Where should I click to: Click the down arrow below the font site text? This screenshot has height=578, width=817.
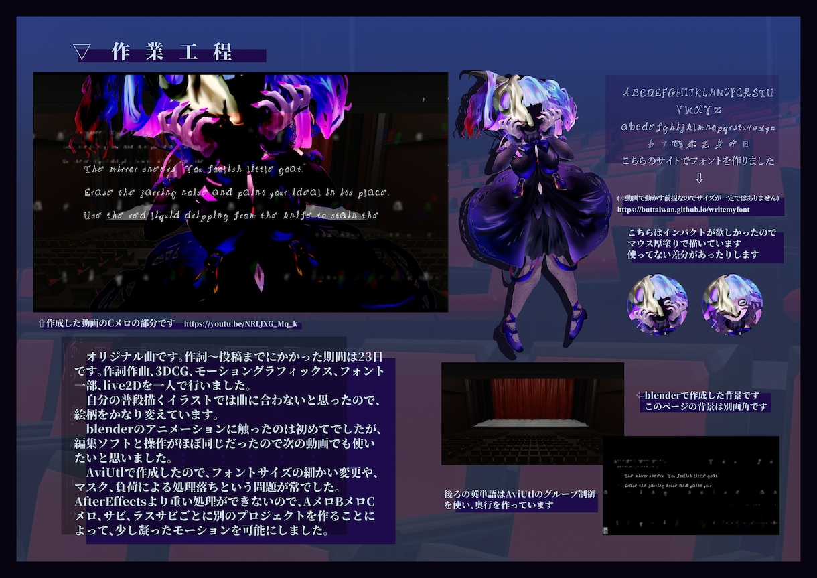tap(699, 179)
